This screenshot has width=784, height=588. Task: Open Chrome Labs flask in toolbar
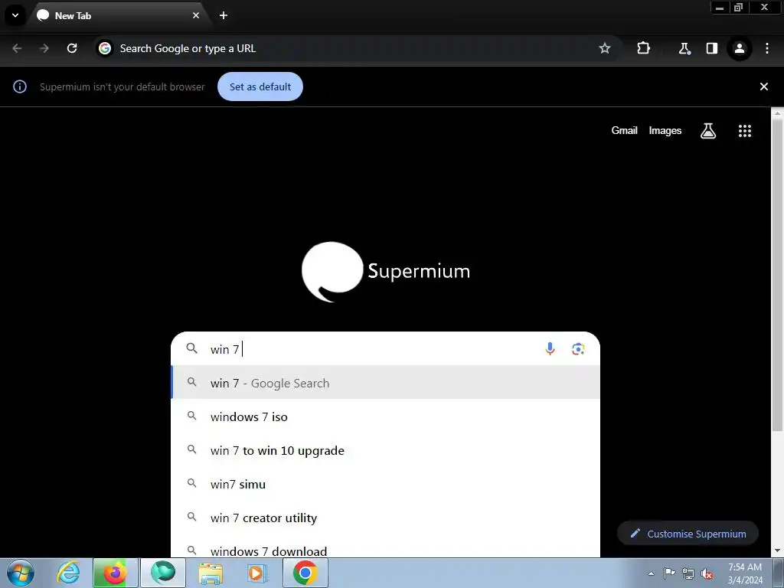[x=684, y=48]
